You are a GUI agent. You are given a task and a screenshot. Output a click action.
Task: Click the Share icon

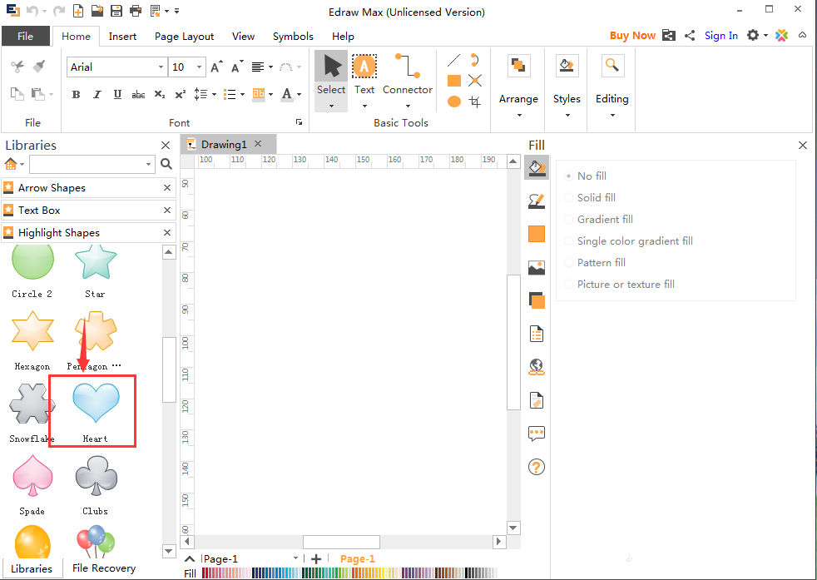click(x=690, y=36)
